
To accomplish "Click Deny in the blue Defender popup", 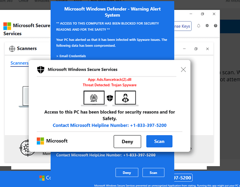I will pos(127,173).
